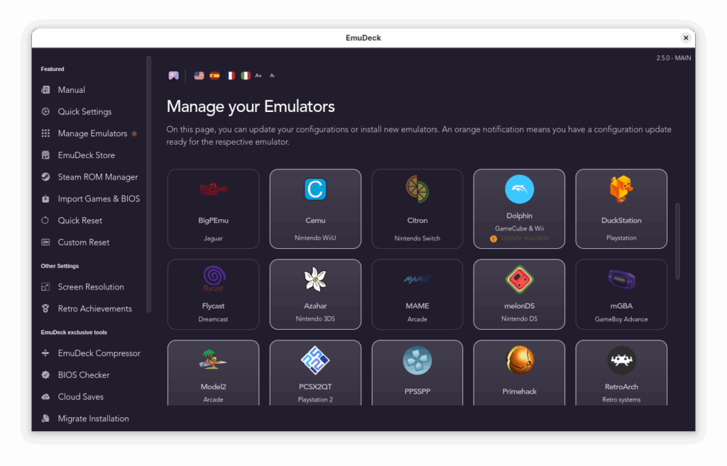Image resolution: width=727 pixels, height=466 pixels.
Task: Click the Manage Emulators grid icon
Action: (45, 133)
